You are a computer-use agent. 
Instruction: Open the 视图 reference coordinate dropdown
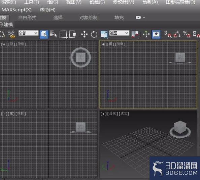coord(119,33)
